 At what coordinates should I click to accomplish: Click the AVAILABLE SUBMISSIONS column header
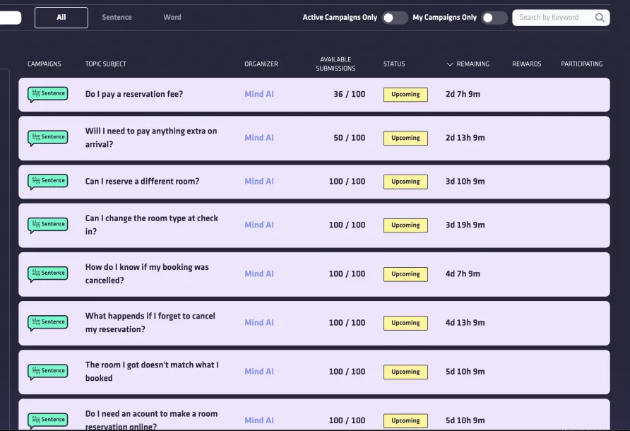335,64
